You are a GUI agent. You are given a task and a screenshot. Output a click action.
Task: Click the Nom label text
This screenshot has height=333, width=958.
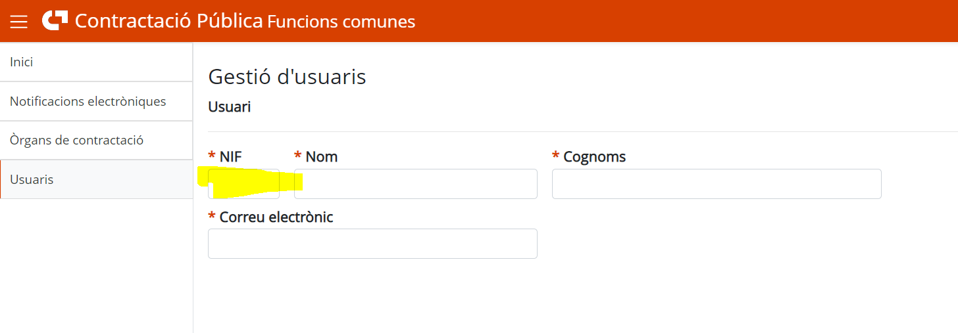(x=322, y=157)
